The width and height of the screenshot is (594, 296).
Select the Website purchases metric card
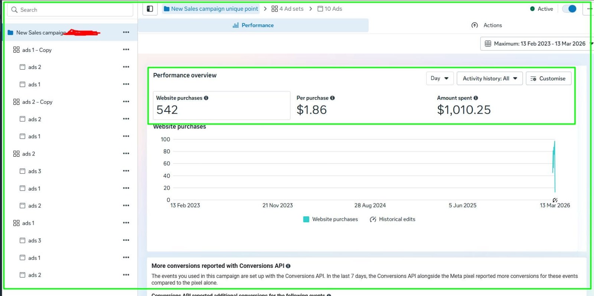tap(222, 106)
